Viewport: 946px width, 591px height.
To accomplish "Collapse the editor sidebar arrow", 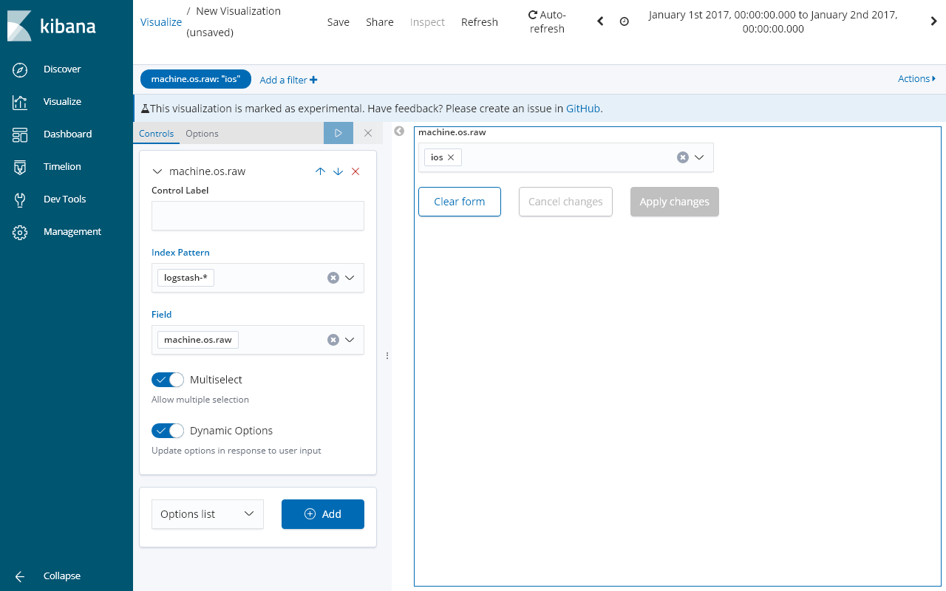I will [399, 131].
